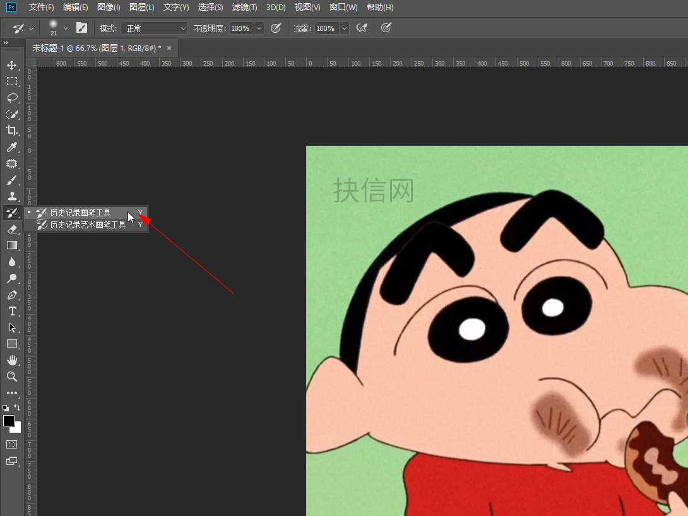Screen dimensions: 688x516
Task: Choose 历史记录画笔工具 from flyout
Action: tap(87, 213)
